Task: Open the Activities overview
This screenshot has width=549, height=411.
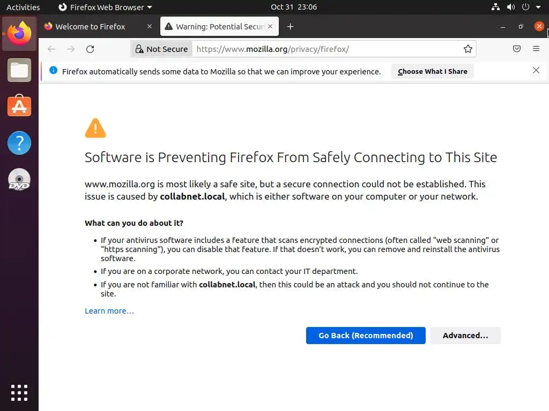Action: [23, 7]
